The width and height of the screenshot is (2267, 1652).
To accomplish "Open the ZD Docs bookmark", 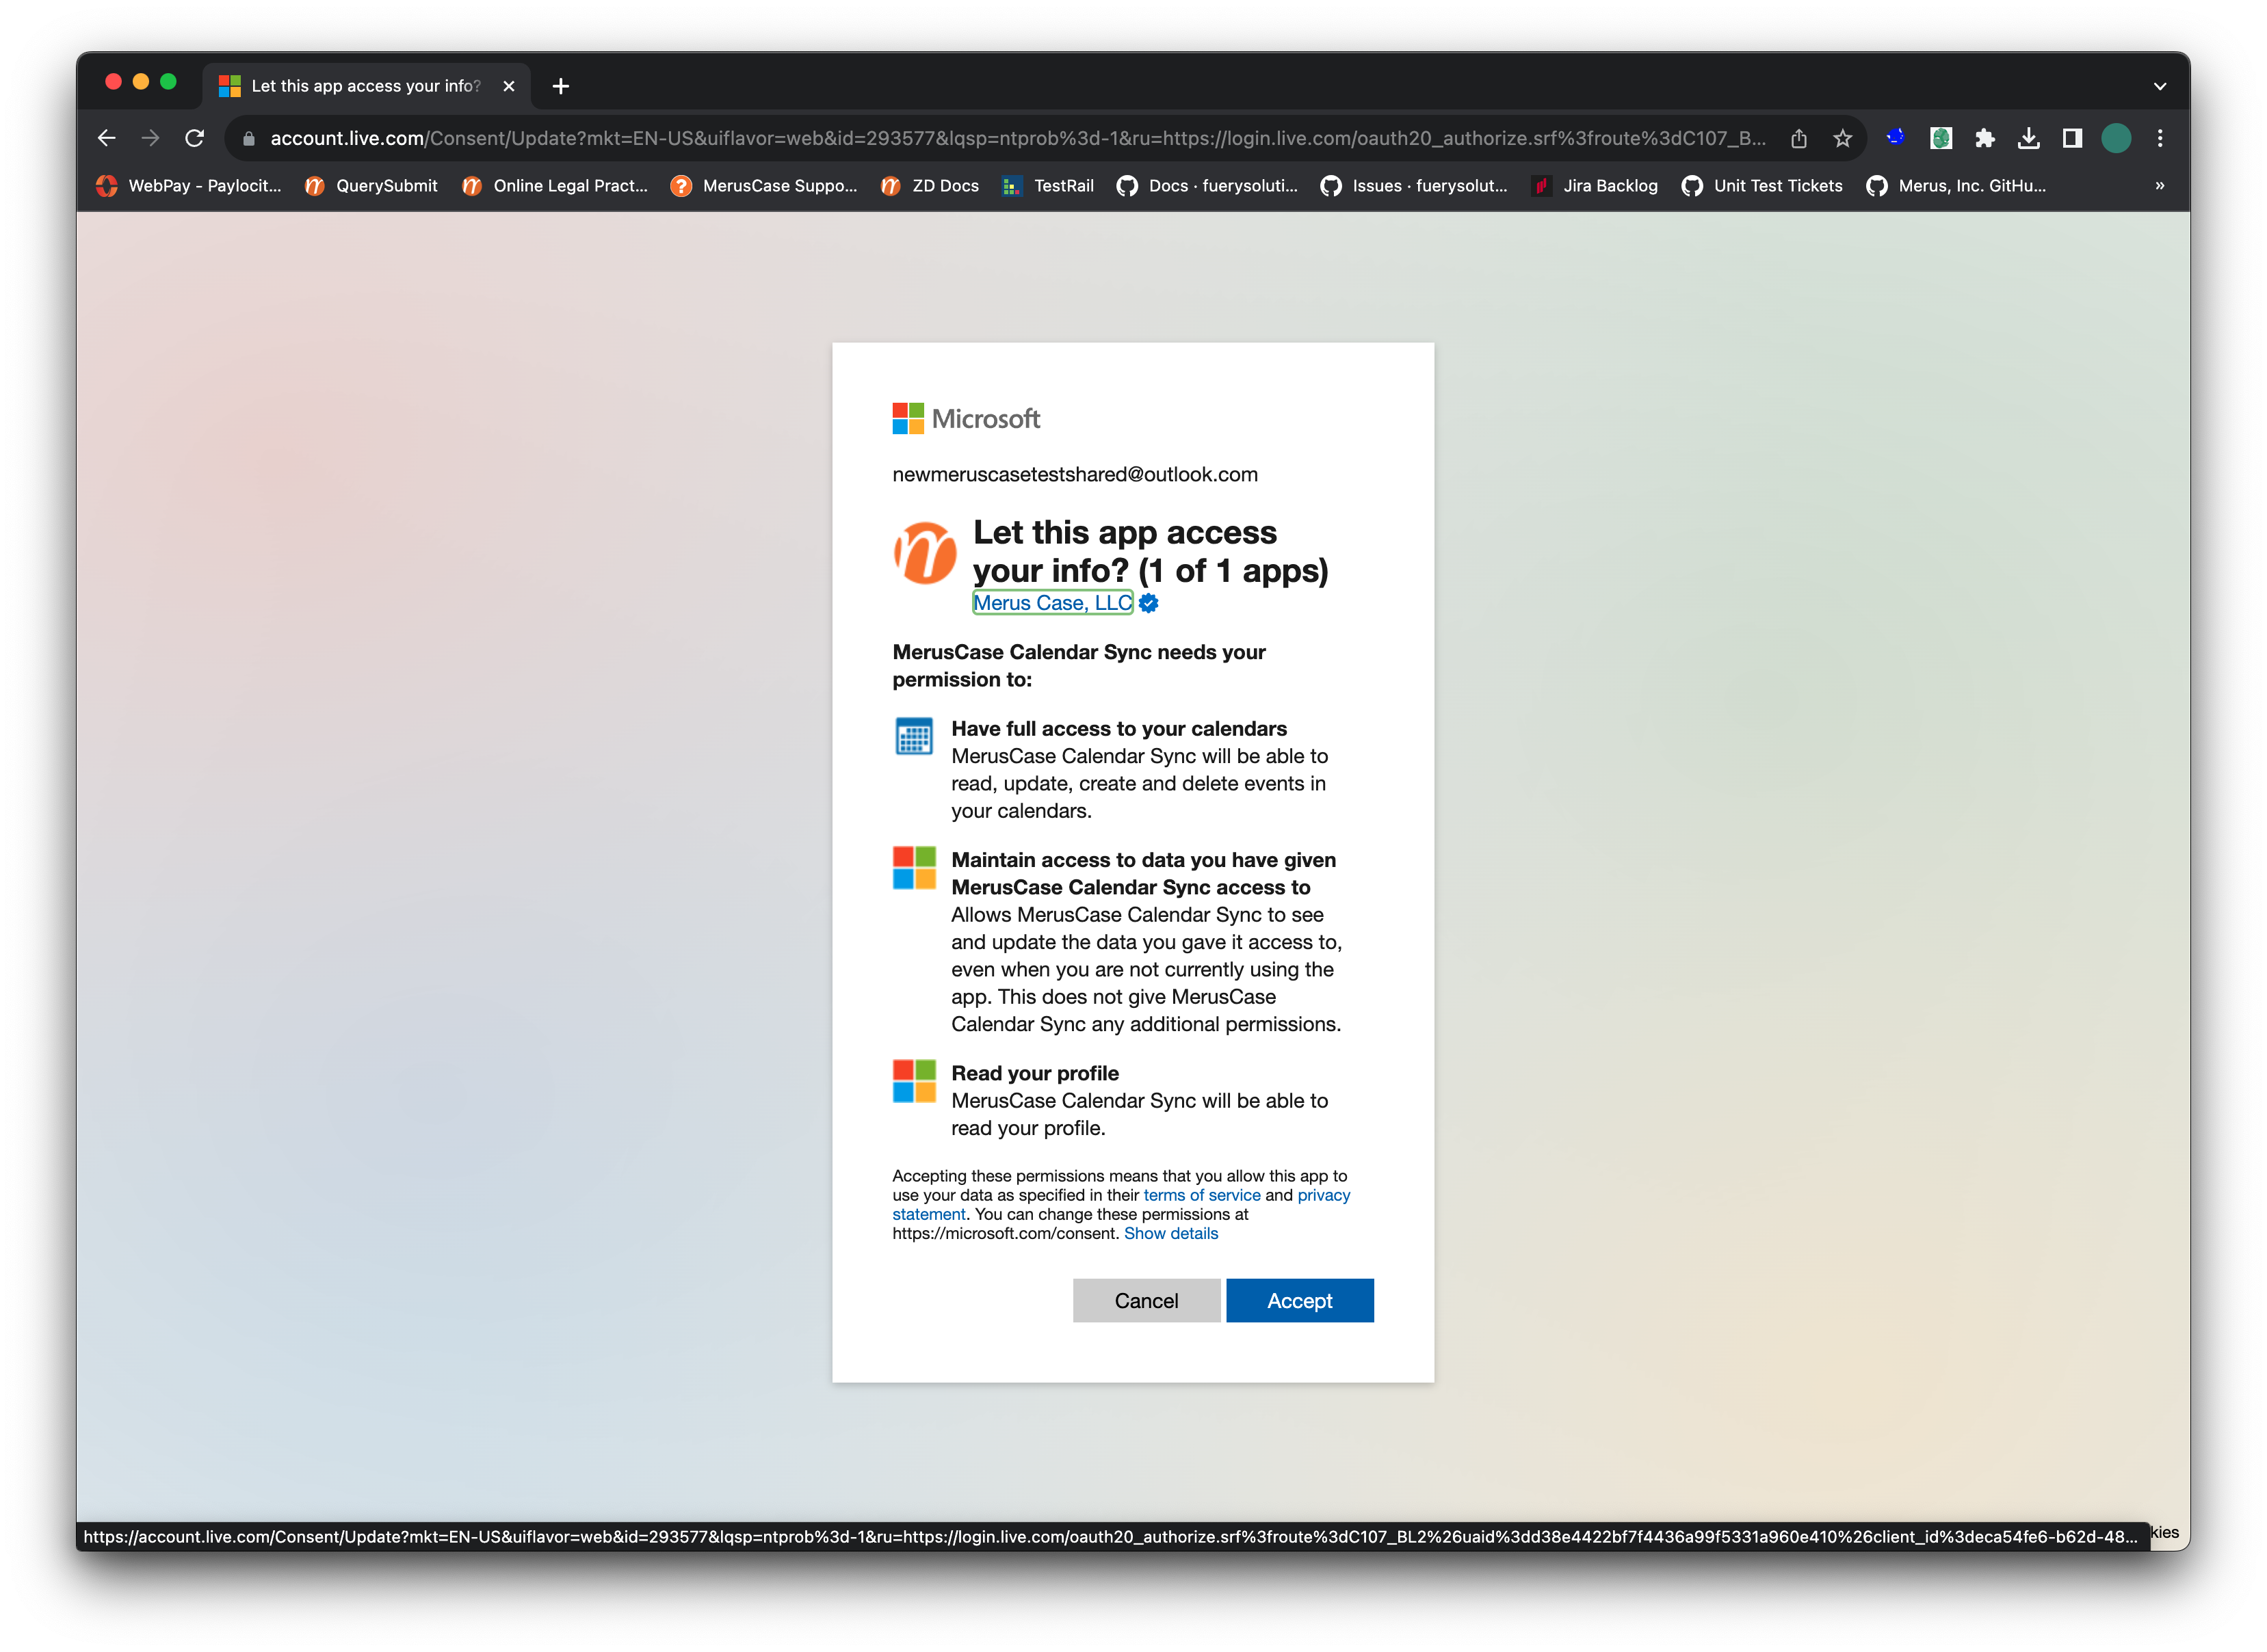I will pyautogui.click(x=930, y=185).
